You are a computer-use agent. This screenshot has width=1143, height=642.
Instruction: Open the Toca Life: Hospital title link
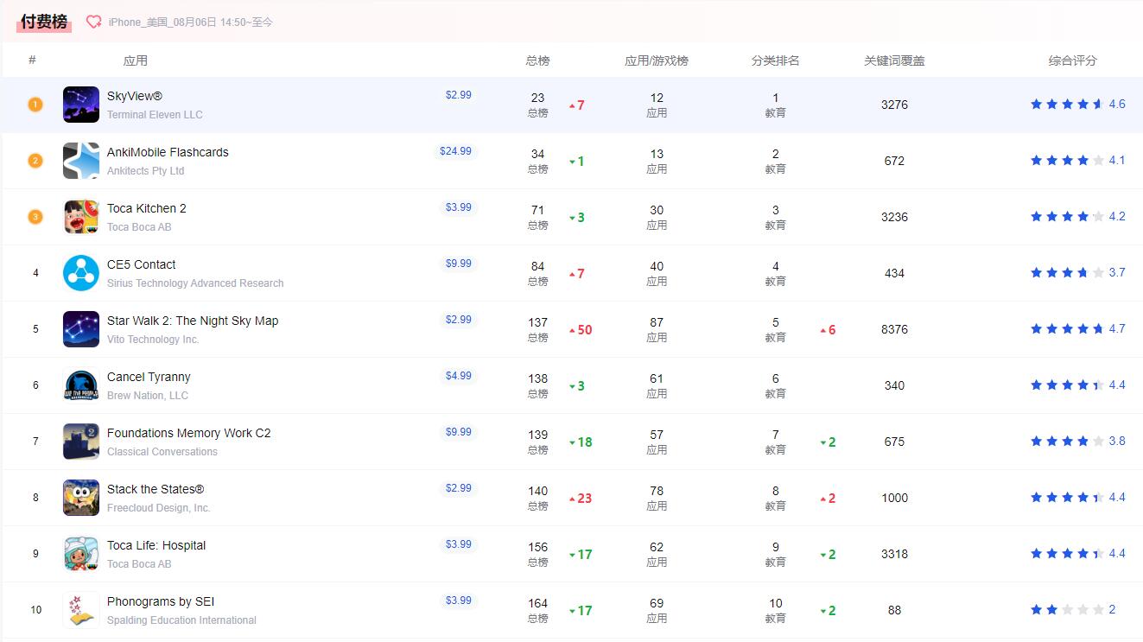[x=156, y=545]
